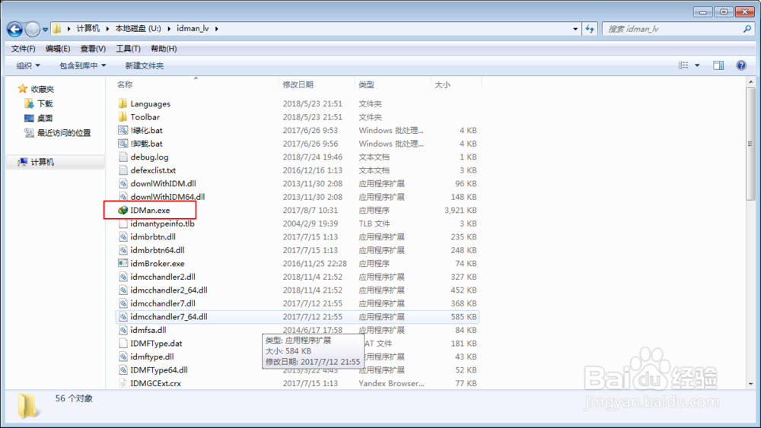761x428 pixels.
Task: Select the idmbrbtn64.dll file icon
Action: click(x=123, y=250)
